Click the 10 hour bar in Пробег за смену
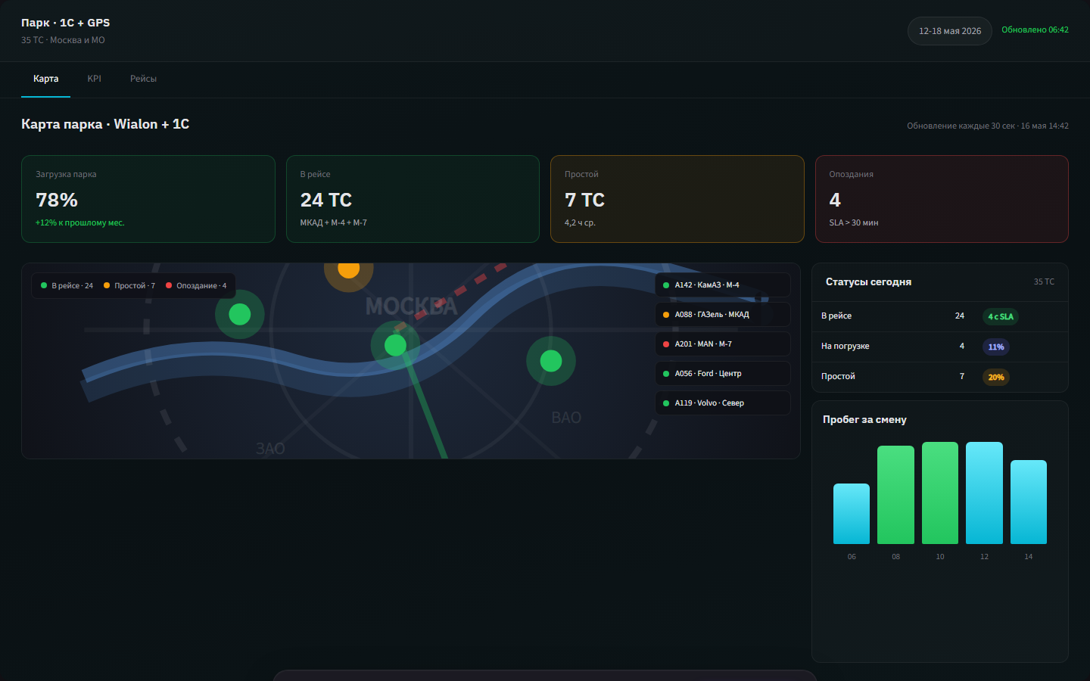 click(x=940, y=493)
